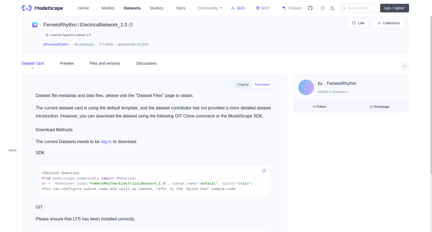Show Translated dataset card text
The image size is (432, 232).
pyautogui.click(x=262, y=85)
